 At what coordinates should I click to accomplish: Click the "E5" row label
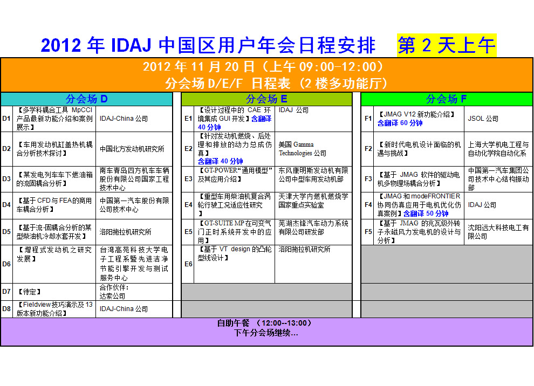tap(188, 232)
